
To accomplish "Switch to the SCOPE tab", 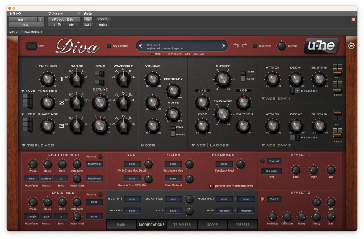I will click(212, 225).
